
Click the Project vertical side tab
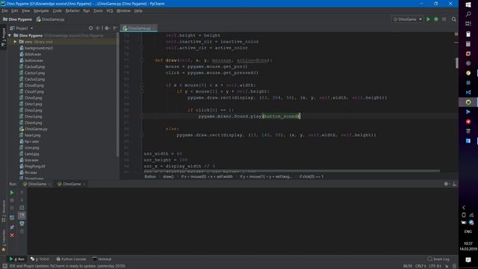point(3,37)
